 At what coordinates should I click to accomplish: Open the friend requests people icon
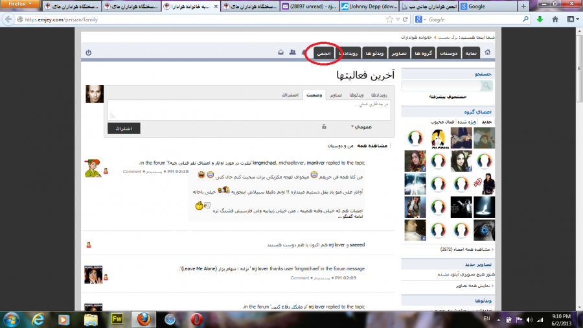coord(293,53)
